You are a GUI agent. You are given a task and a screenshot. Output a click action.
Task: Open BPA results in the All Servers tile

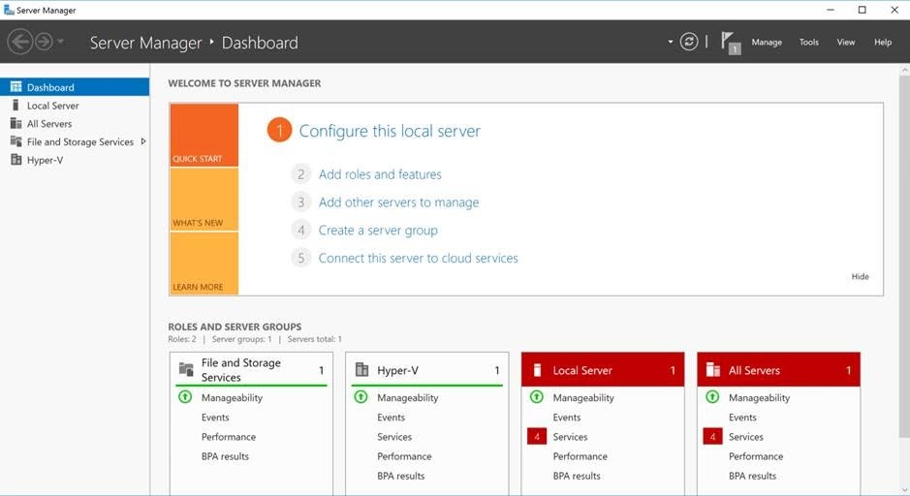click(753, 476)
